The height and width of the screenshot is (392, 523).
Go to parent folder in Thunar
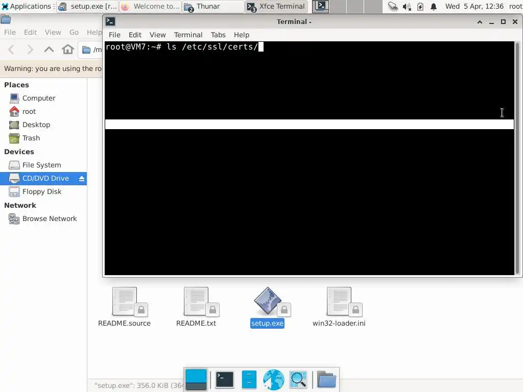pos(49,50)
